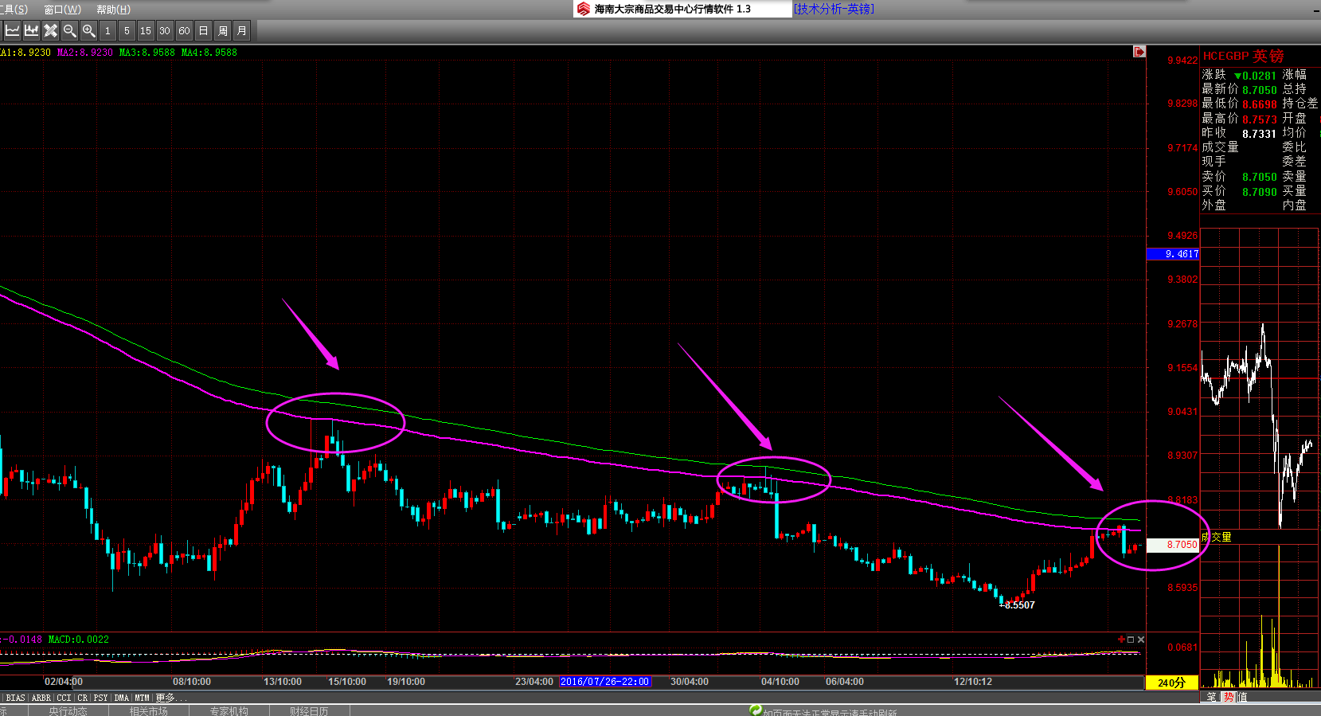Select the PSY indicator tab

pyautogui.click(x=100, y=698)
